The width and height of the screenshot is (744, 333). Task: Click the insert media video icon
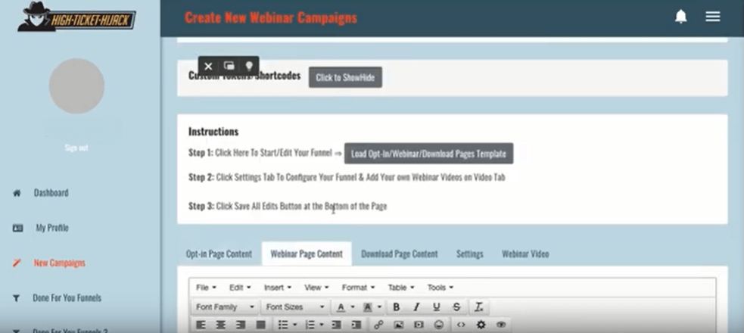[x=419, y=325]
